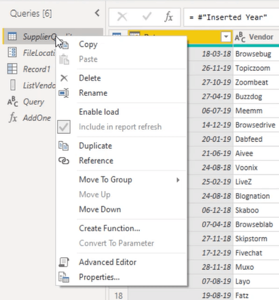The width and height of the screenshot is (279, 300).
Task: Click the Reference link icon
Action: pos(64,161)
